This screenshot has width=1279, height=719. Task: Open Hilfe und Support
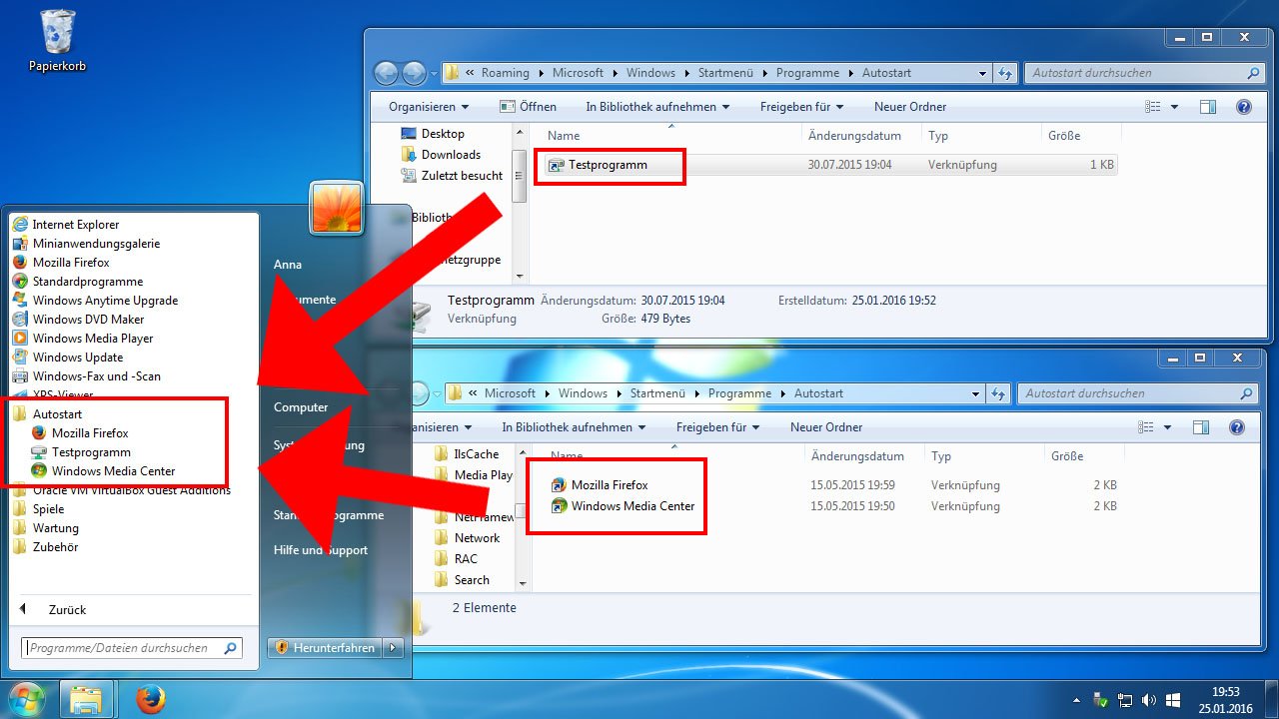[x=321, y=550]
